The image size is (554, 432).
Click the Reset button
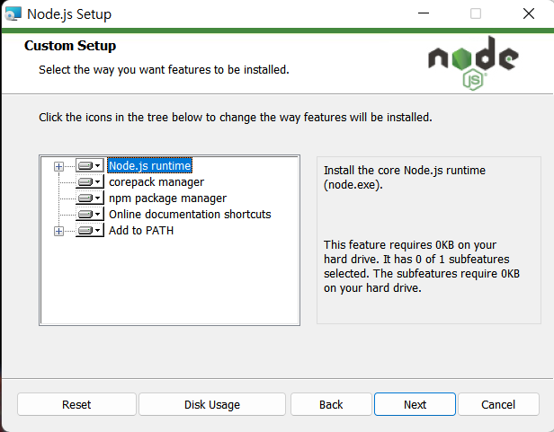76,404
